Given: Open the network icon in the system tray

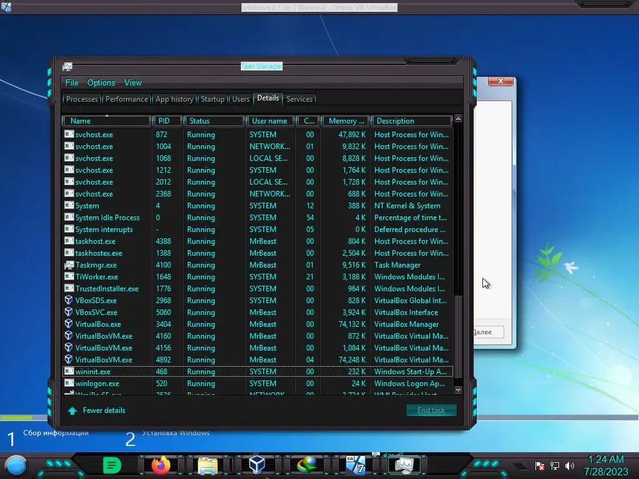Looking at the screenshot, I should point(555,465).
